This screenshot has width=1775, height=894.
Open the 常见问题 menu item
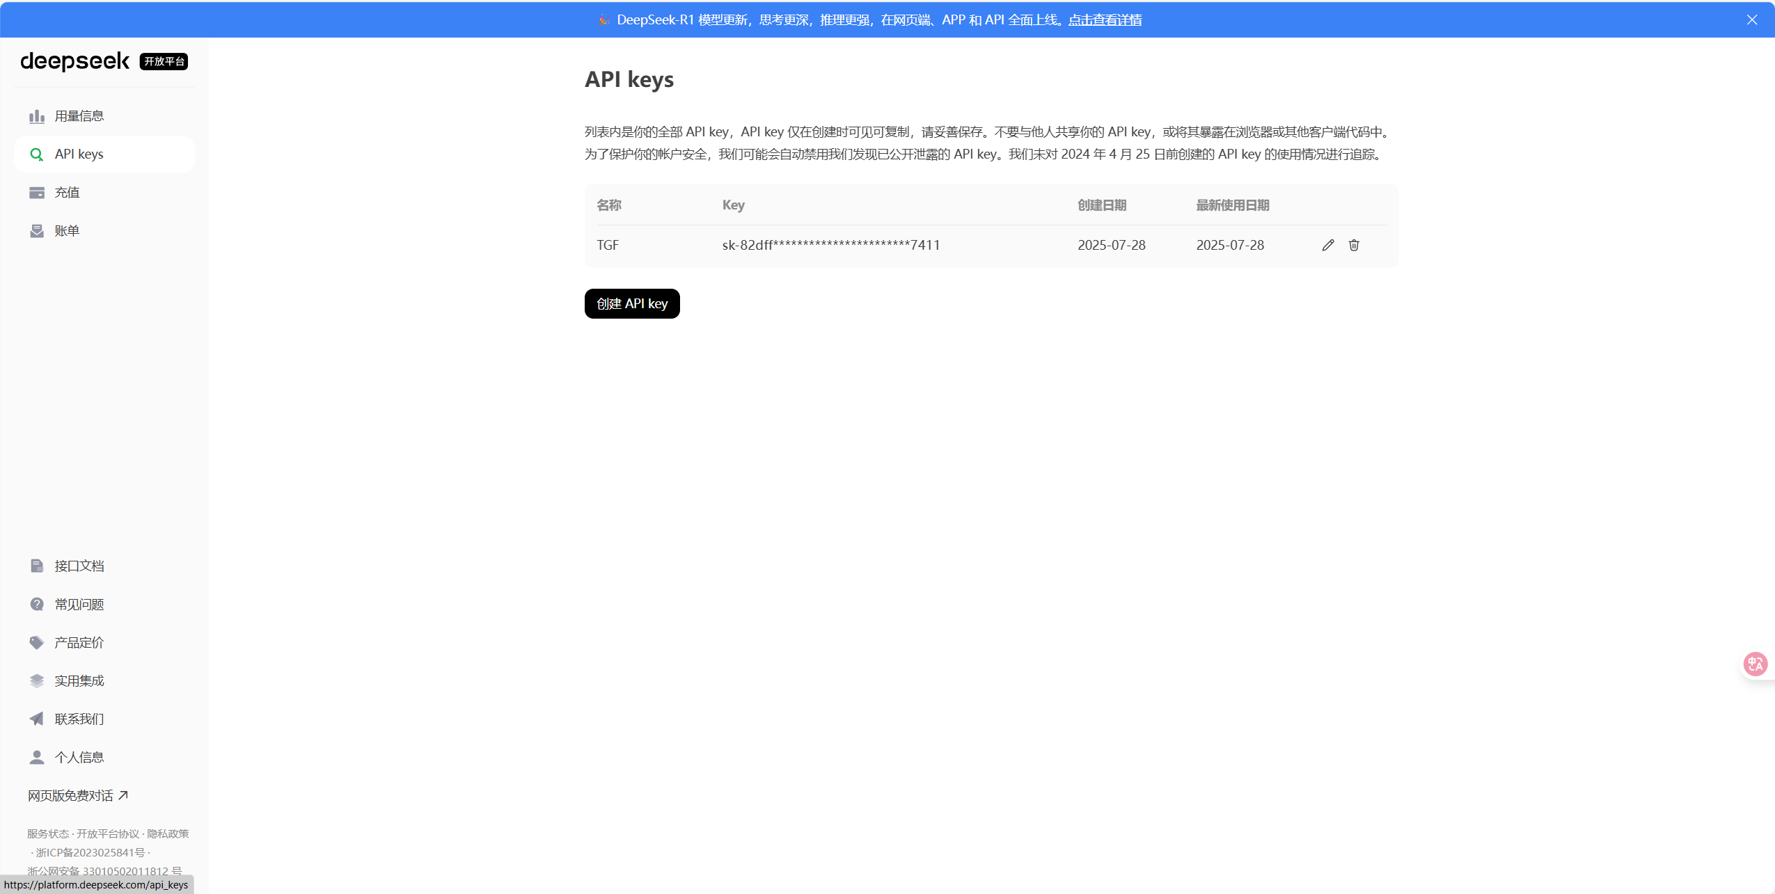[104, 605]
